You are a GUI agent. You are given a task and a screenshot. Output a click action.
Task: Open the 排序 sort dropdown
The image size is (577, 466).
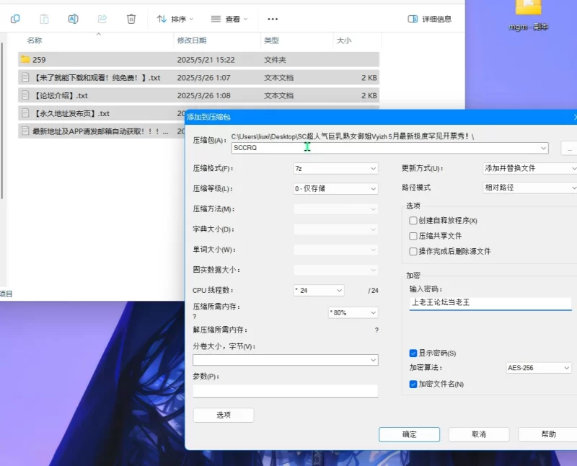point(175,19)
